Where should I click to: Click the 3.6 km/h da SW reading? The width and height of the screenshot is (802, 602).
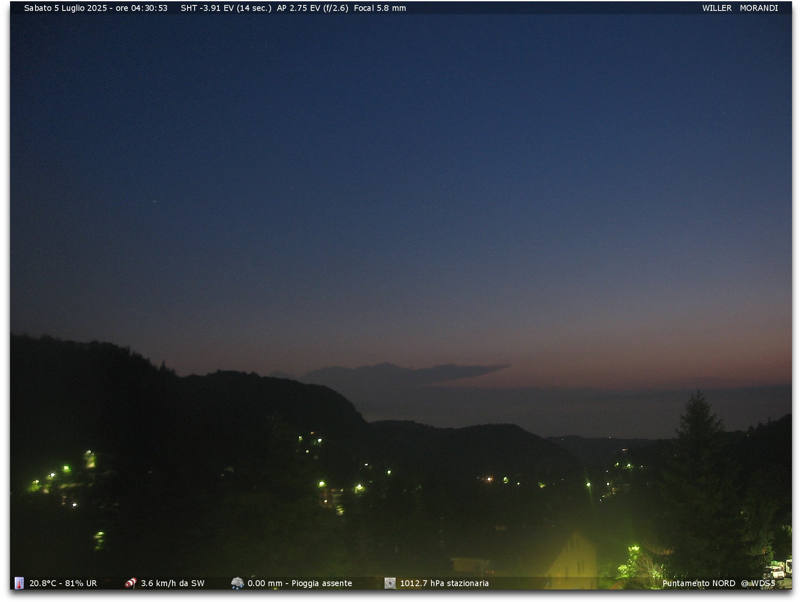pyautogui.click(x=173, y=583)
